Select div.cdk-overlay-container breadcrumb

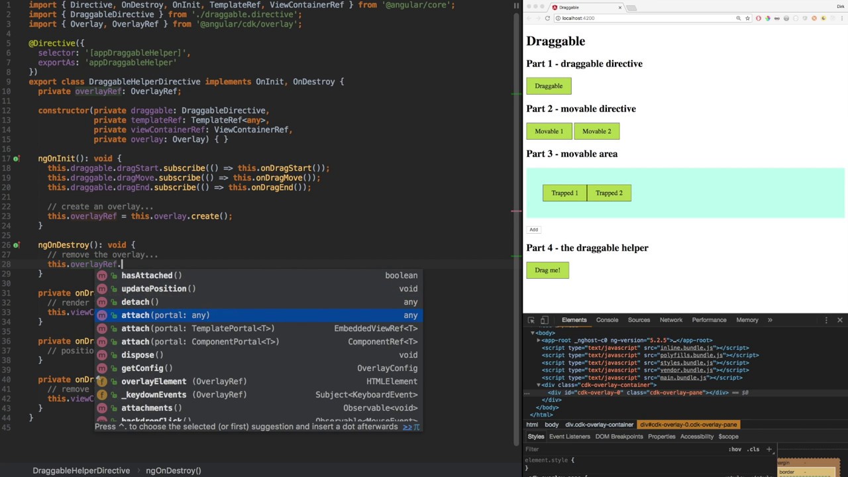tap(599, 425)
